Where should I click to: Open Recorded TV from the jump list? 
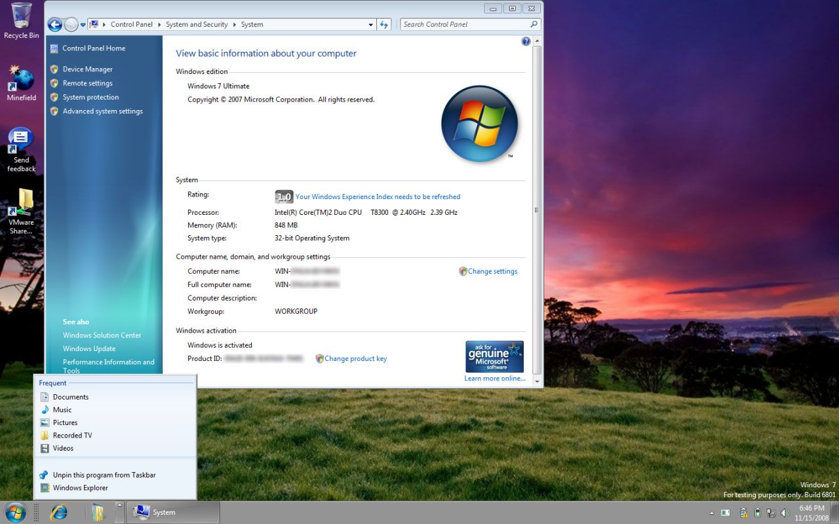[115, 435]
